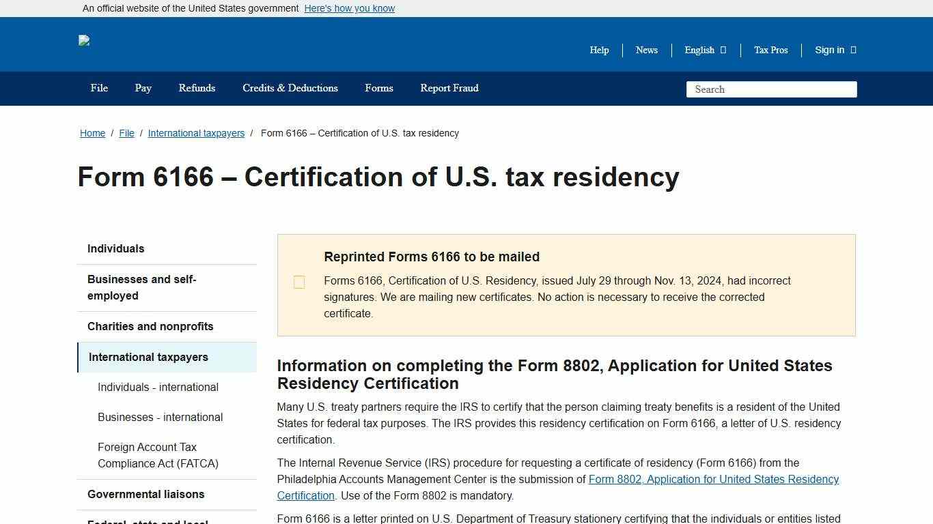Select the Refunds tab

coord(197,88)
